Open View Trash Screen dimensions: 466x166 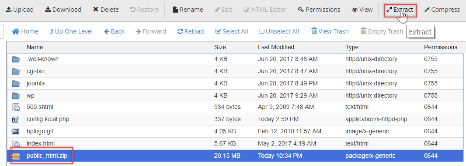330,31
